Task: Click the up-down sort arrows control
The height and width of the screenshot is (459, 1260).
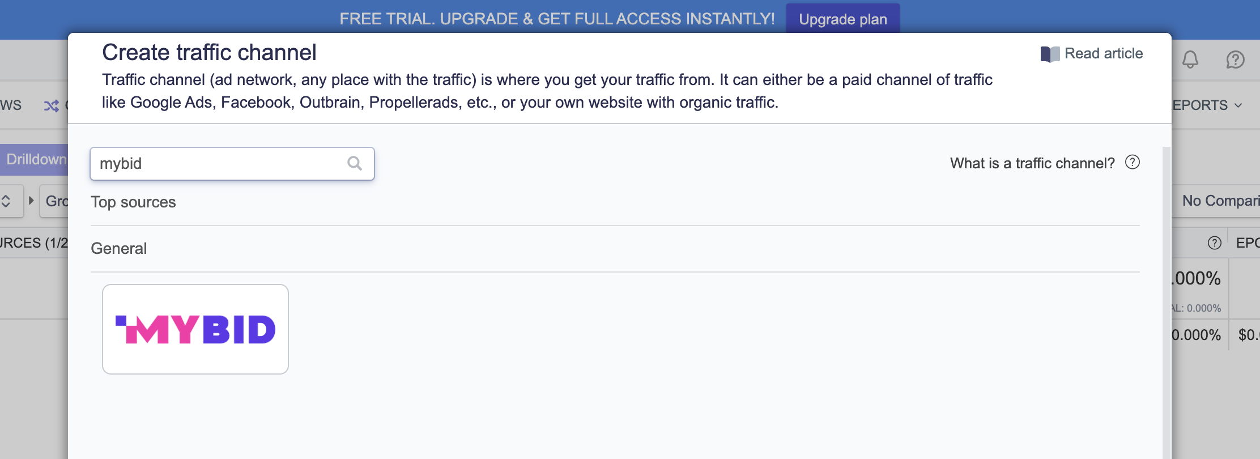Action: tap(6, 201)
